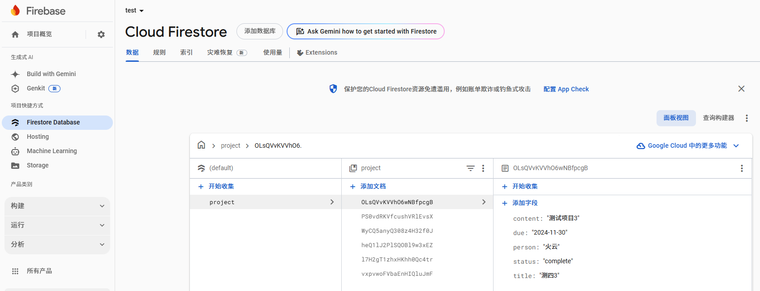Click 添加文档 button

[x=368, y=186]
